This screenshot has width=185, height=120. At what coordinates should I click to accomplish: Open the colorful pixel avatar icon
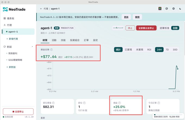point(160,9)
